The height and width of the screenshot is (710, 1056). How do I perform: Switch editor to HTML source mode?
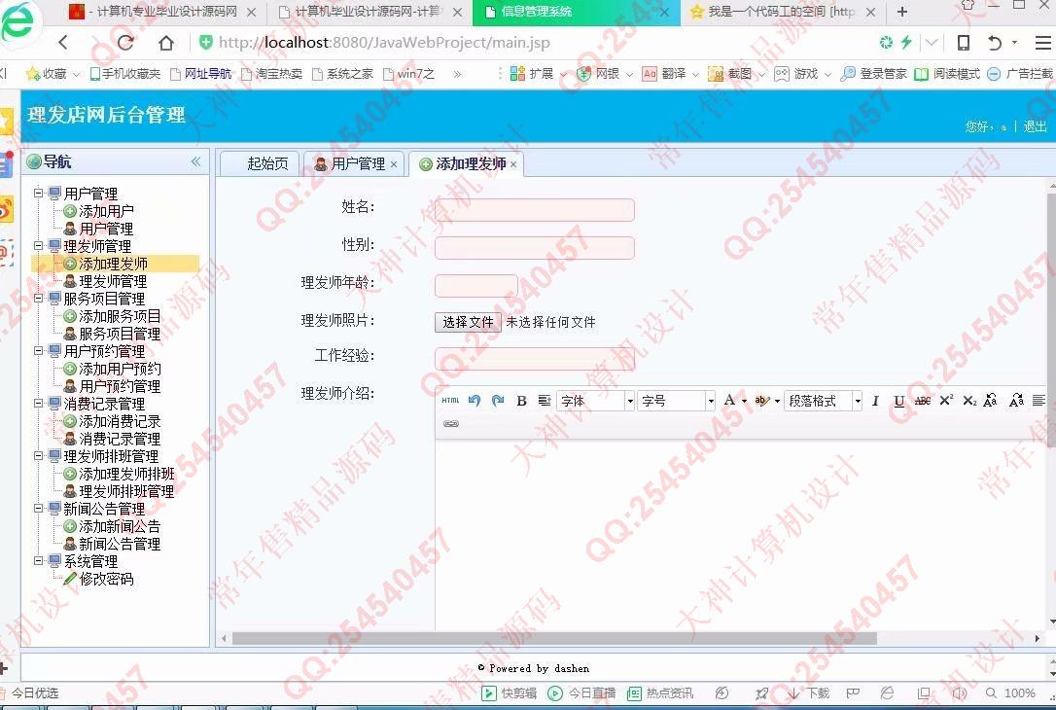coord(450,401)
